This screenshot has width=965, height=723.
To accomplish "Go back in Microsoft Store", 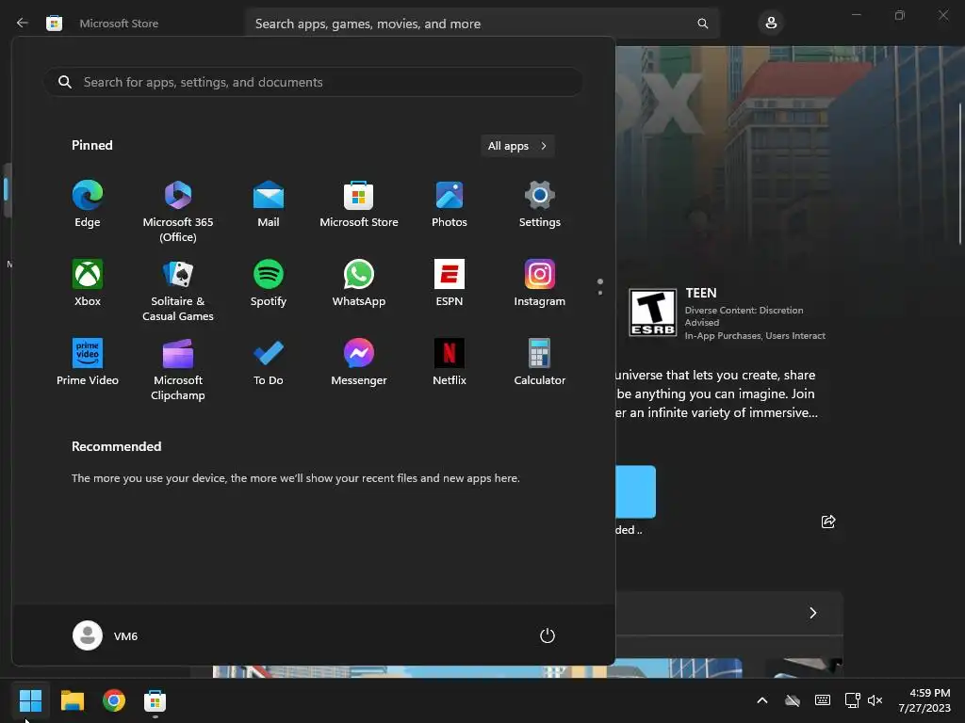I will click(x=23, y=23).
